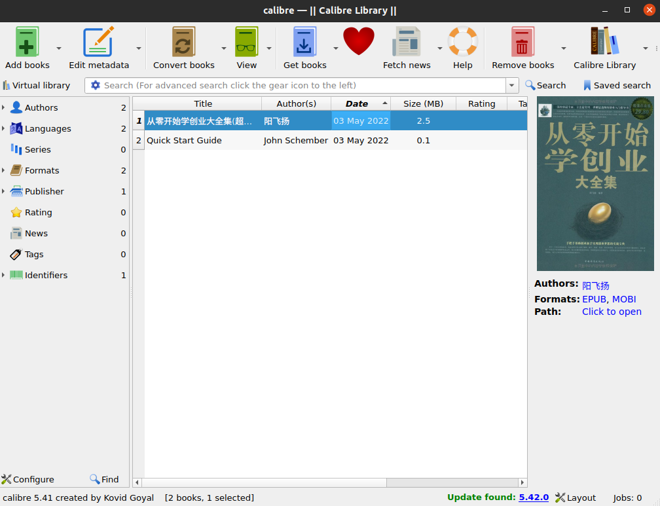This screenshot has width=660, height=506.
Task: Open Get books dropdown arrow
Action: [x=335, y=48]
